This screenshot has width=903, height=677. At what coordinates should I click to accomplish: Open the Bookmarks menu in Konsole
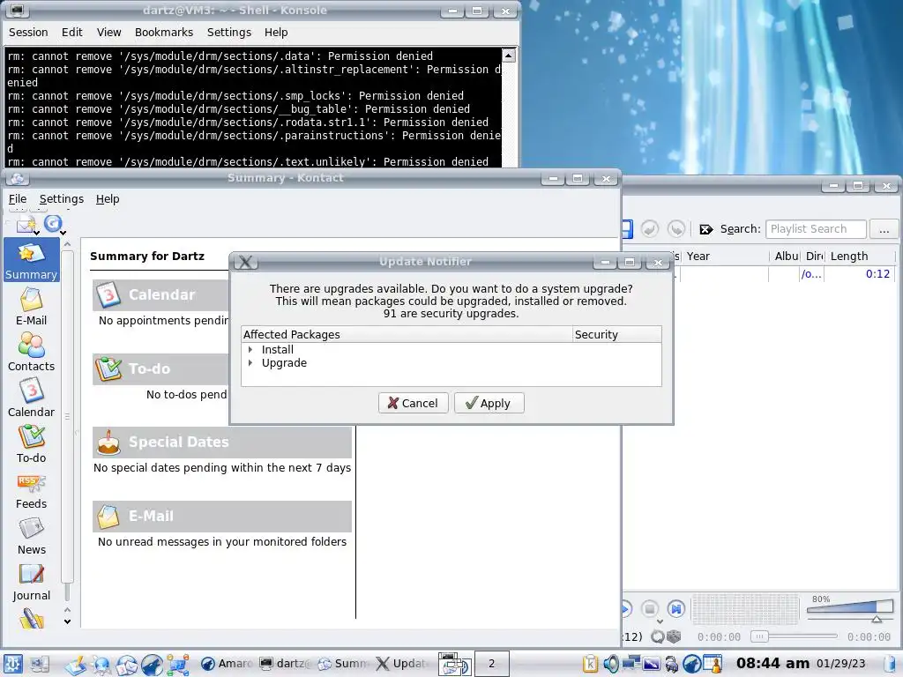click(164, 33)
